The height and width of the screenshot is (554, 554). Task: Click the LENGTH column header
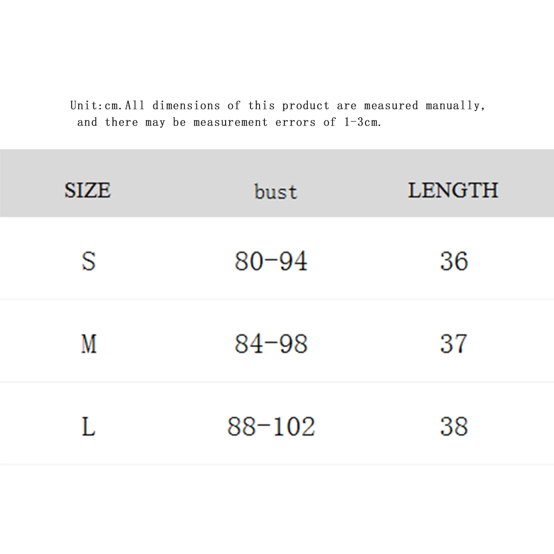point(453,190)
